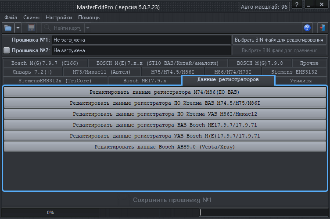Expand the Найти карту dropdown arrow
This screenshot has height=219, width=330.
pyautogui.click(x=88, y=28)
